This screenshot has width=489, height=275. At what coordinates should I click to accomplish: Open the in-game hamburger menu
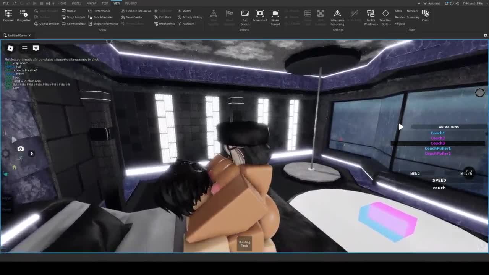click(24, 48)
